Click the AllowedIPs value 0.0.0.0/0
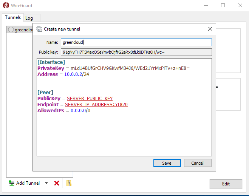The image size is (249, 196). tap(80, 110)
